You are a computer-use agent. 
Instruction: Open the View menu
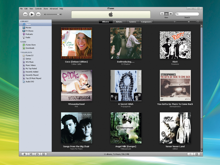click(31, 9)
